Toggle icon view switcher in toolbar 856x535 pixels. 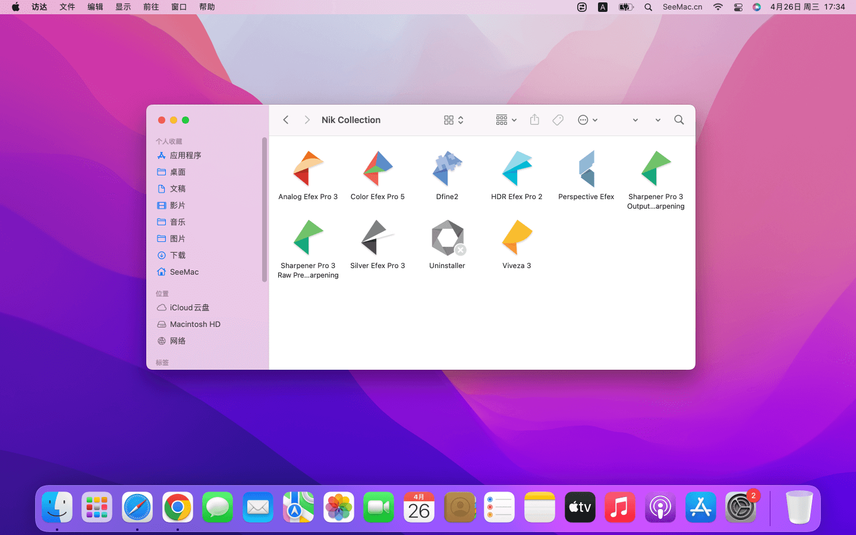tap(453, 120)
